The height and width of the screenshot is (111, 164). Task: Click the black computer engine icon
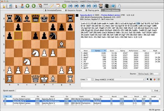(107, 6)
